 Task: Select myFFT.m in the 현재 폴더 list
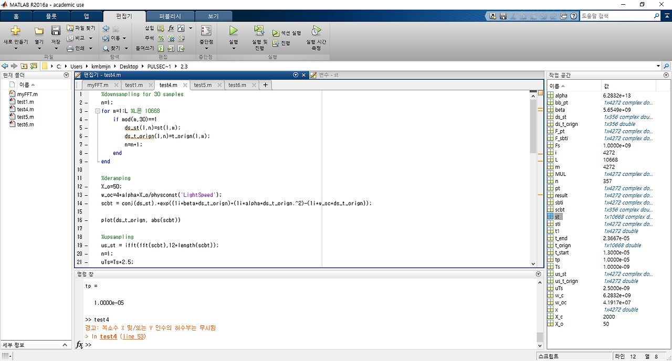[x=27, y=94]
